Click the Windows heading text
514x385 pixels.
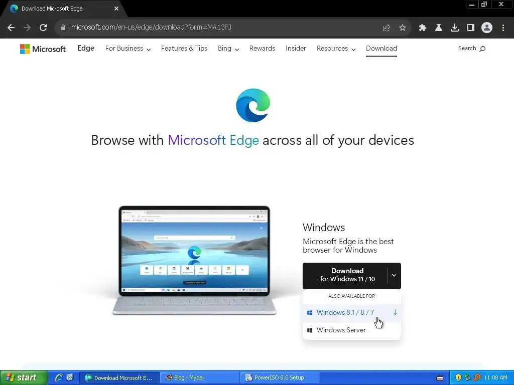point(324,228)
